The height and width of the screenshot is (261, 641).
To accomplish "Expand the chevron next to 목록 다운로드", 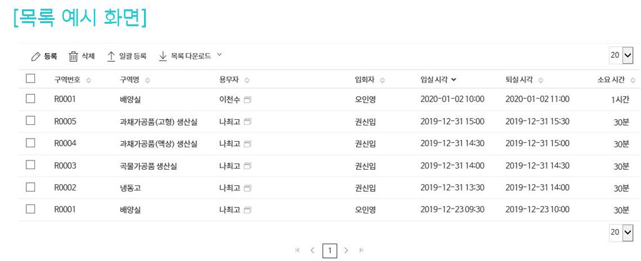I will [219, 55].
